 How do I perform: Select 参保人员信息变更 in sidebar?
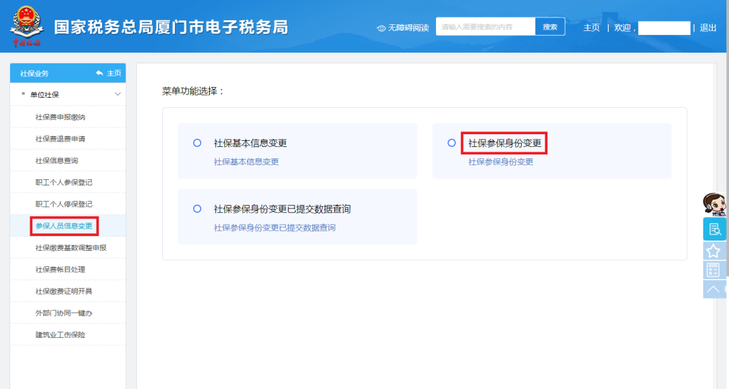coord(63,226)
